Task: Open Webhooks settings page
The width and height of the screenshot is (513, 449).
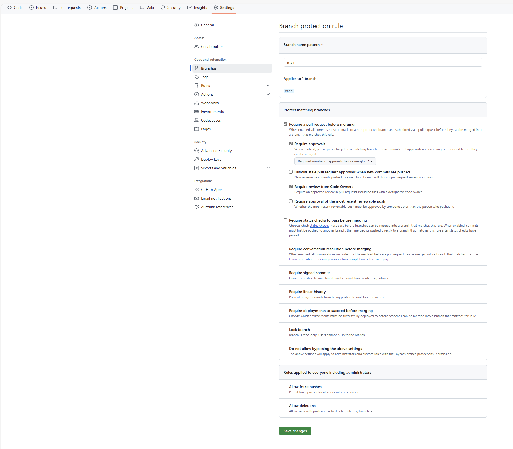Action: [x=232, y=103]
